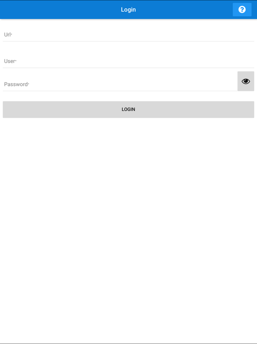
Task: Show the password using the eye button
Action: (x=246, y=81)
